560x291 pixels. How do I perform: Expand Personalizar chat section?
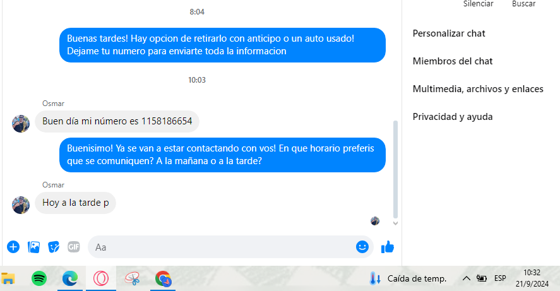(x=449, y=33)
